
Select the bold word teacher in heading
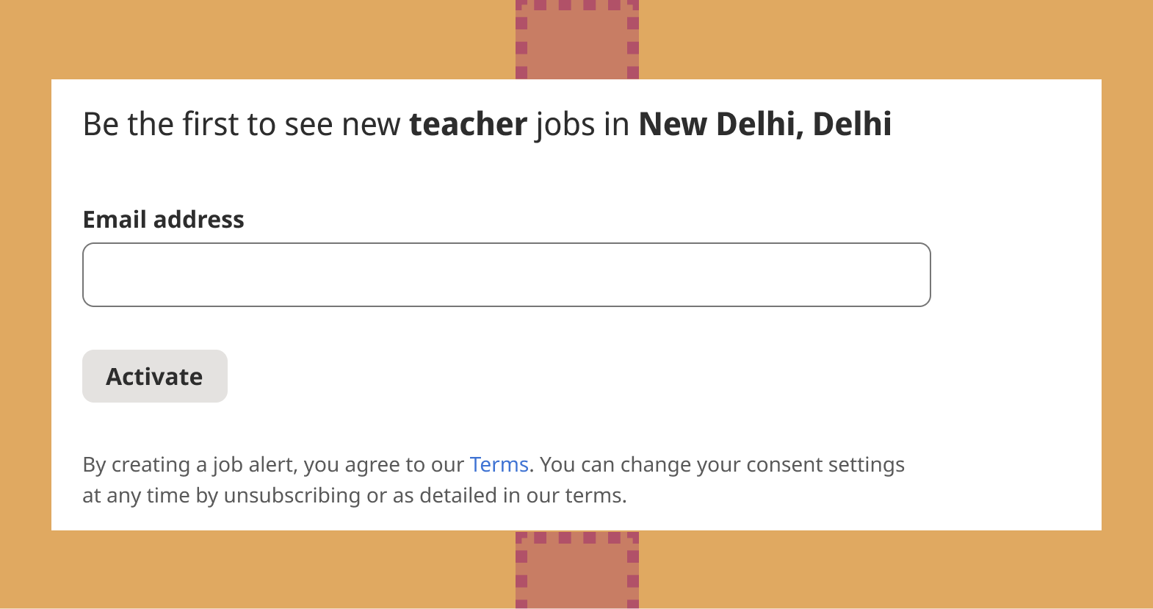(x=468, y=123)
